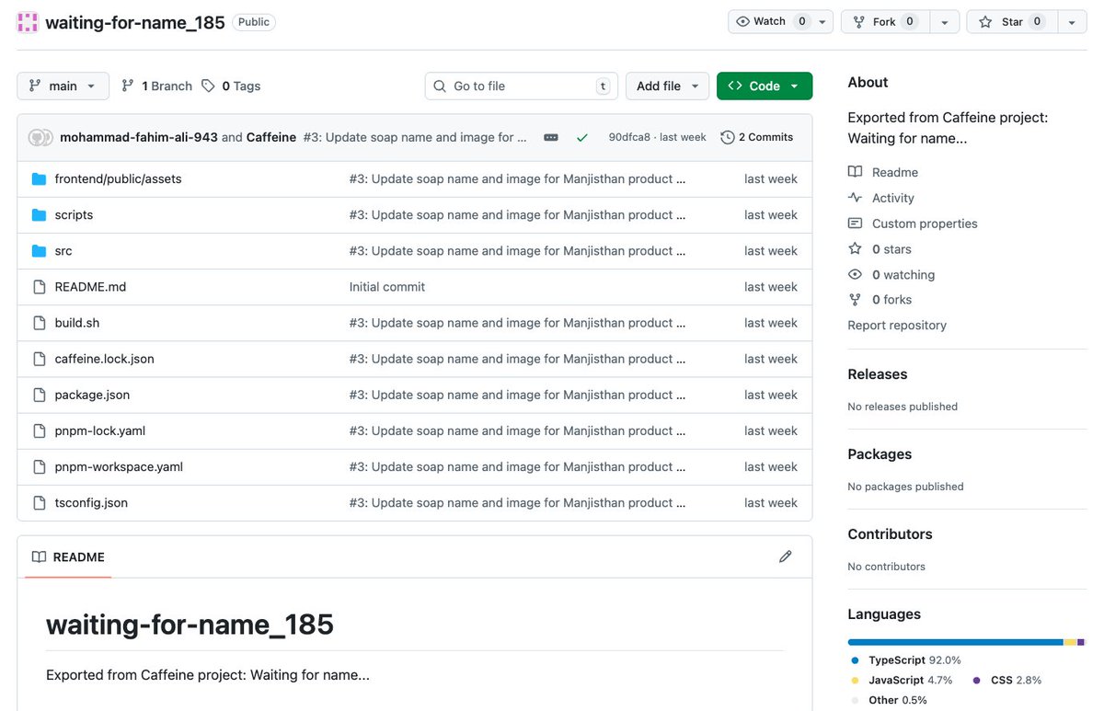This screenshot has width=1104, height=711.
Task: Click the pencil icon to edit the README
Action: coord(785,556)
